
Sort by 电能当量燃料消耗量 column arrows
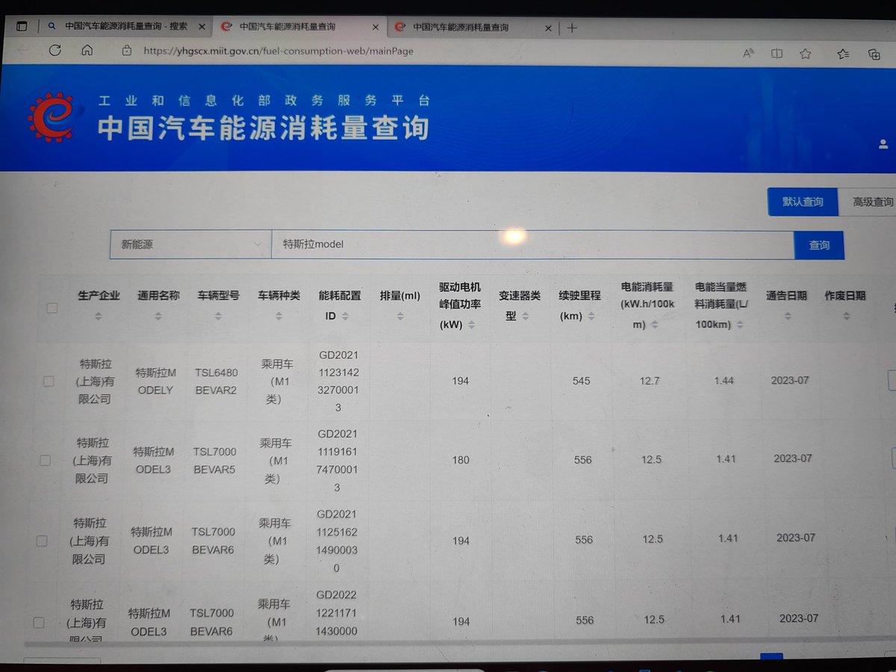[739, 325]
